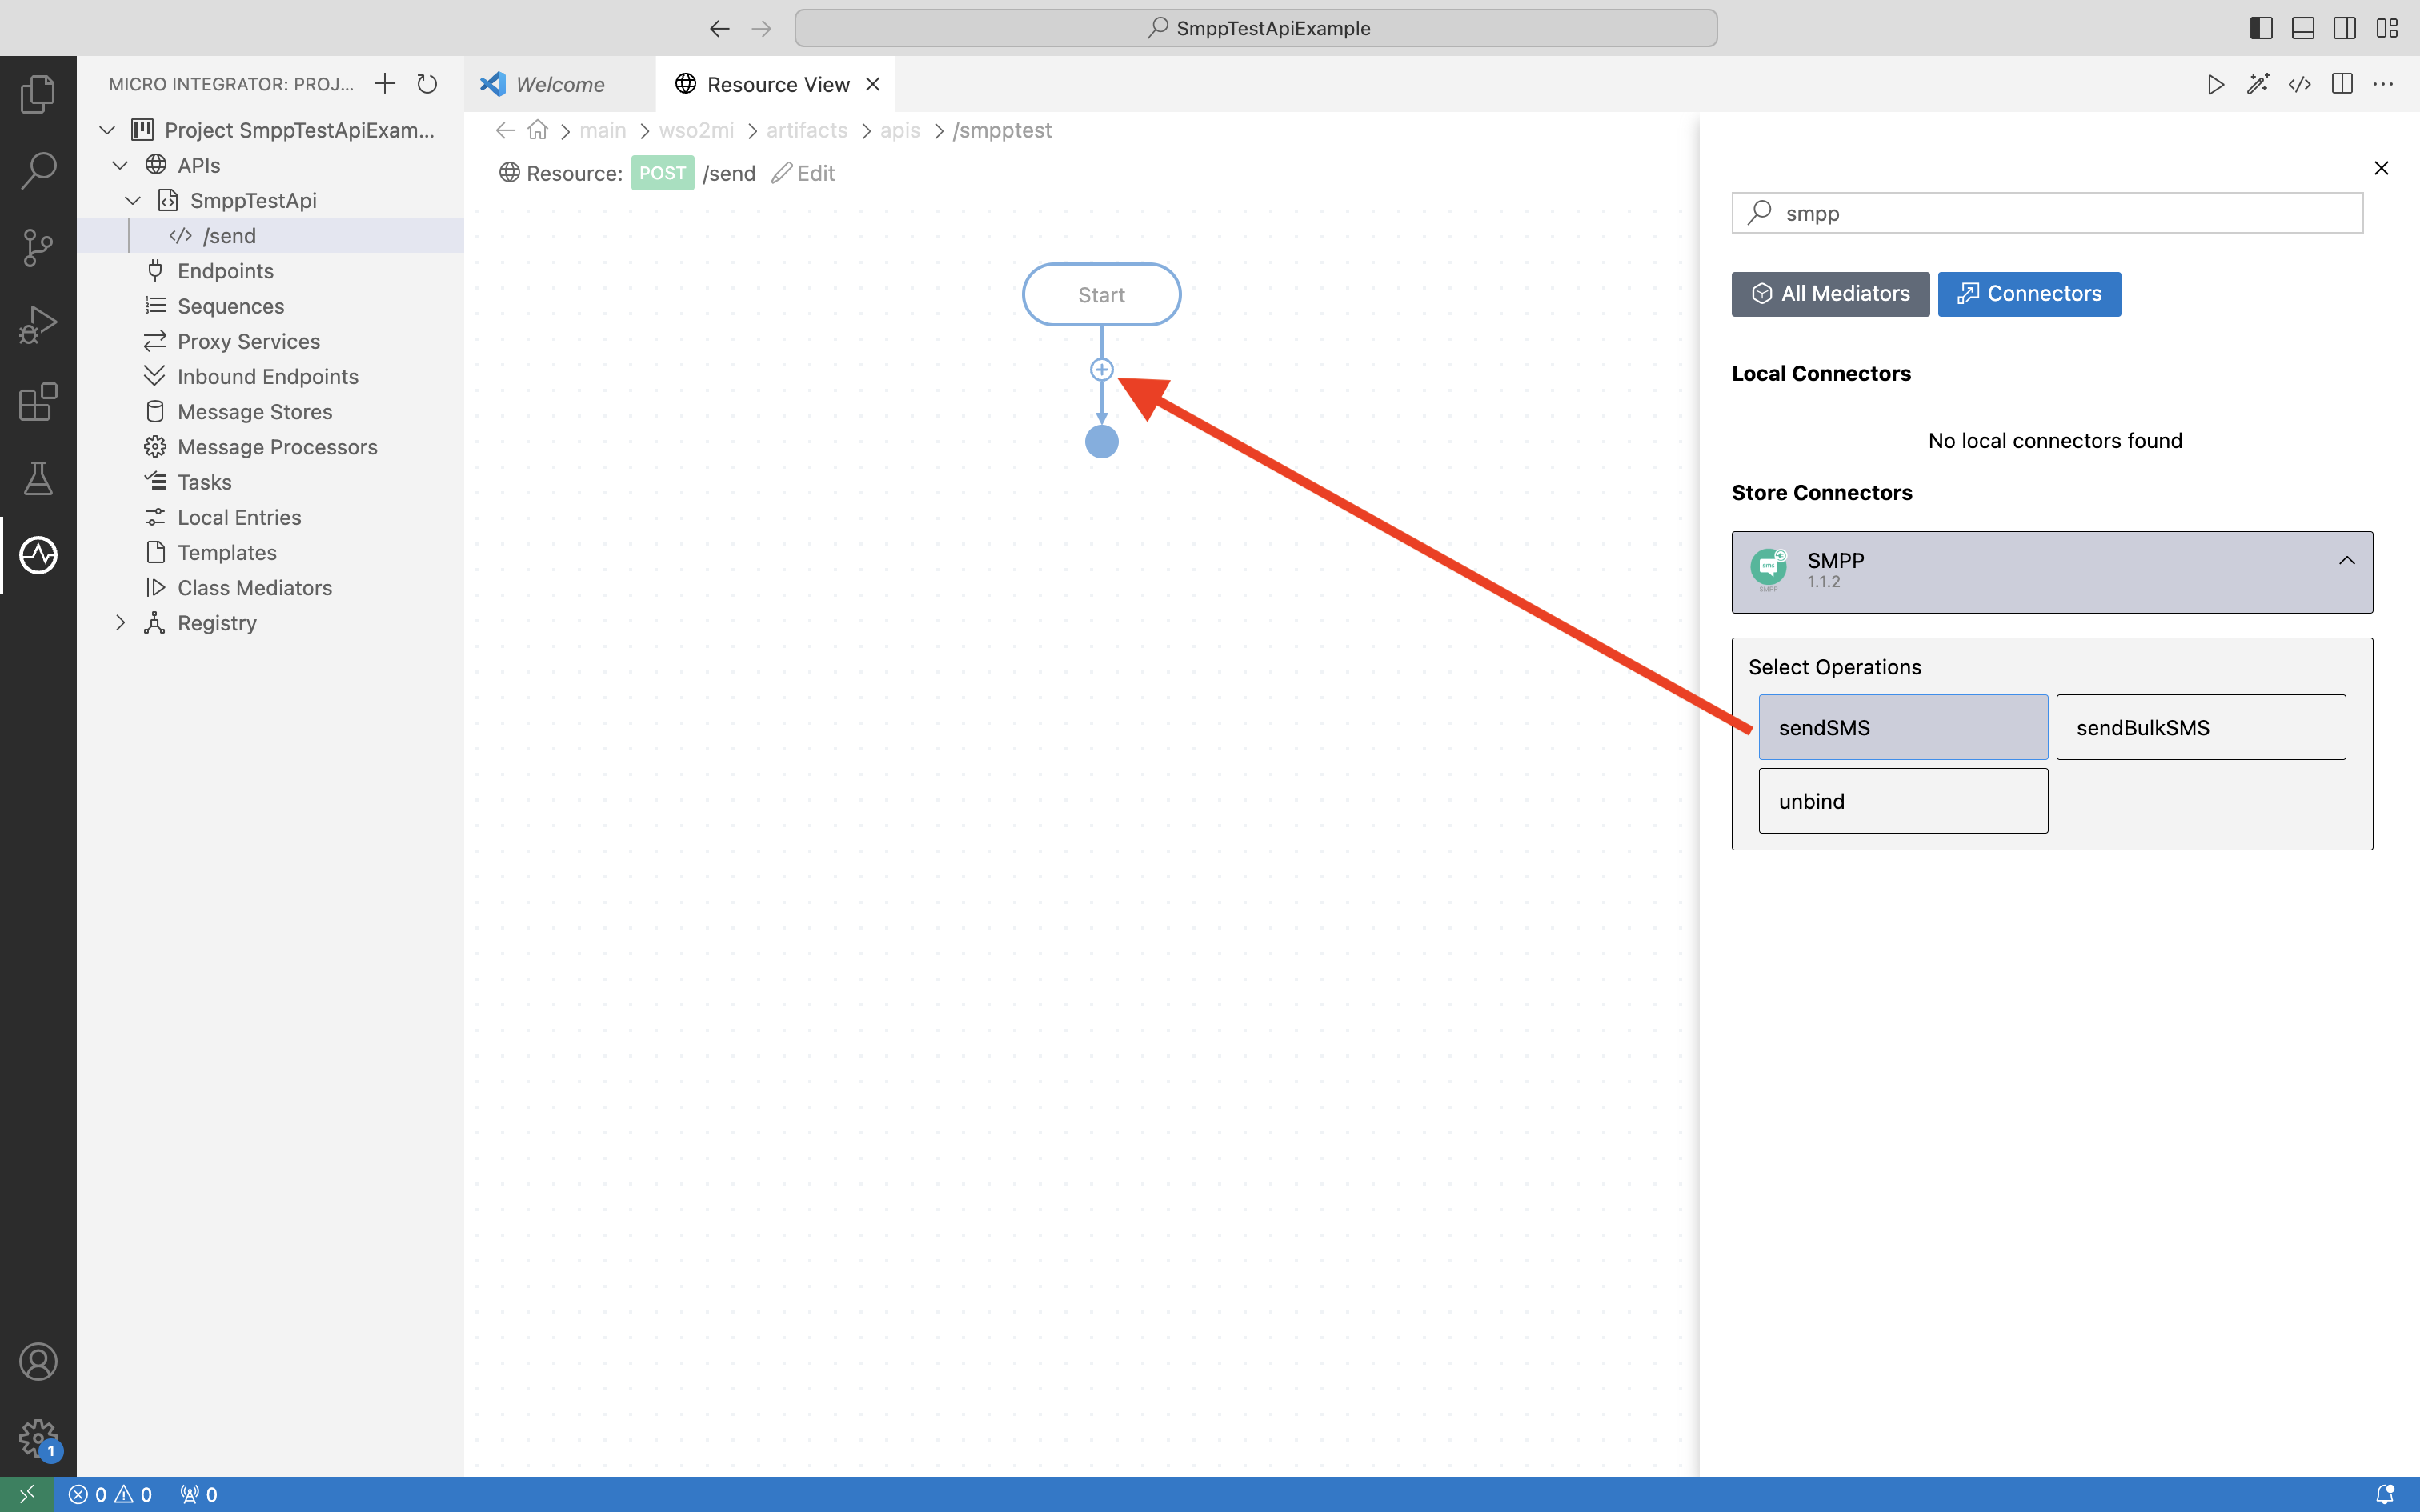Click the artifacts breadcrumb

point(807,130)
